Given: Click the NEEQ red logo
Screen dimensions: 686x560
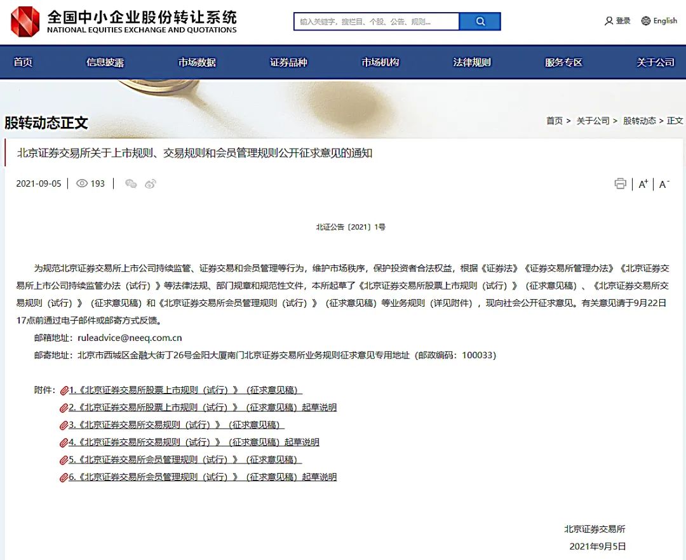Looking at the screenshot, I should click(x=24, y=20).
